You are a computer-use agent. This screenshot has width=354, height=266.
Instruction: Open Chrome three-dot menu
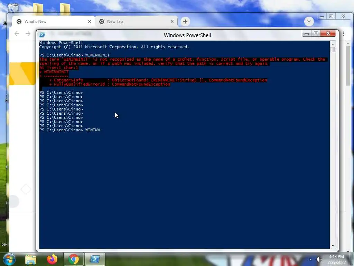(x=343, y=34)
